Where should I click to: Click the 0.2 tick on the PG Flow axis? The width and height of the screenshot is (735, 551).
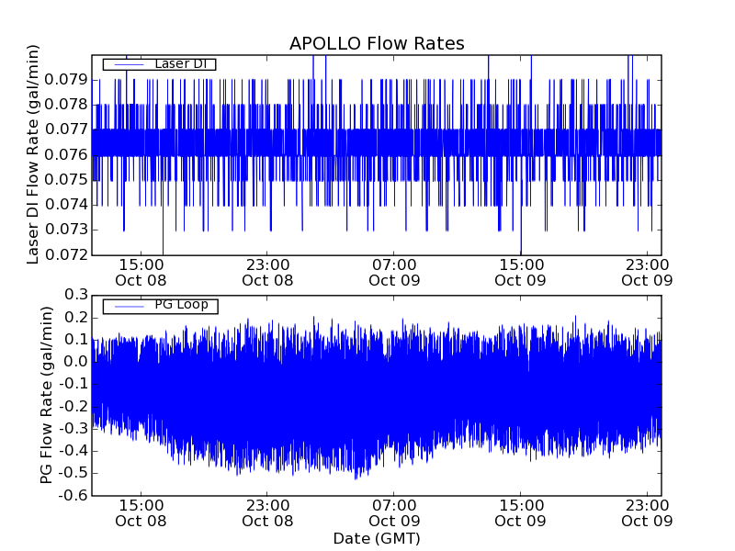[x=76, y=317]
